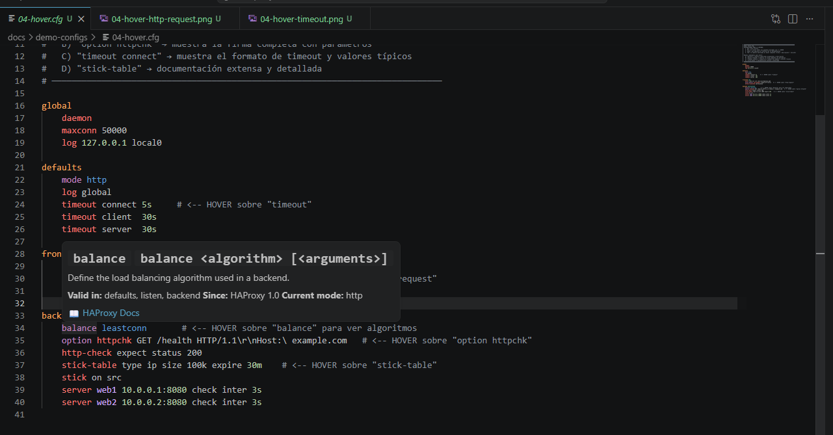
Task: Switch to the 04-hover-timeout.png tab
Action: click(x=300, y=18)
